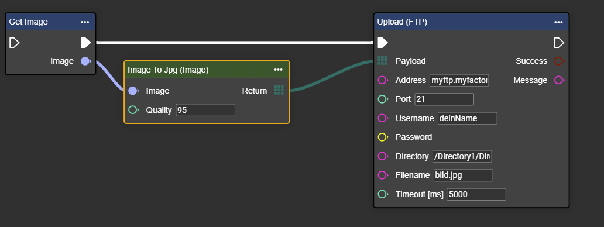Viewport: 604px width, 227px height.
Task: Click the Get Image execution output pin
Action: tap(85, 42)
